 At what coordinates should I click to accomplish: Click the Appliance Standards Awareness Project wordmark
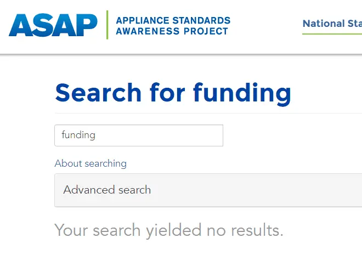pos(173,26)
